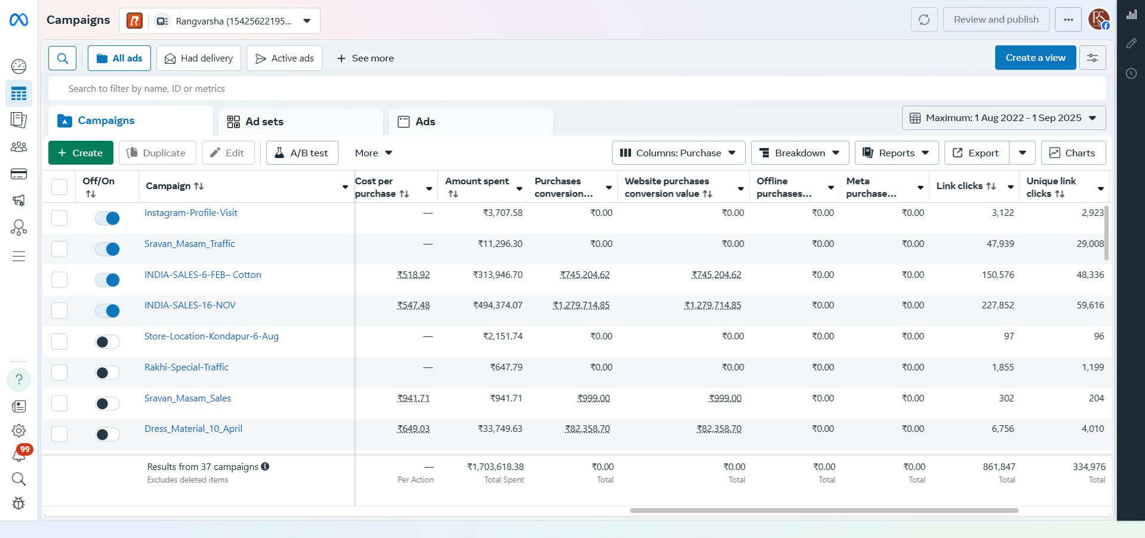Click the Create a view button
Image resolution: width=1145 pixels, height=538 pixels.
1035,58
